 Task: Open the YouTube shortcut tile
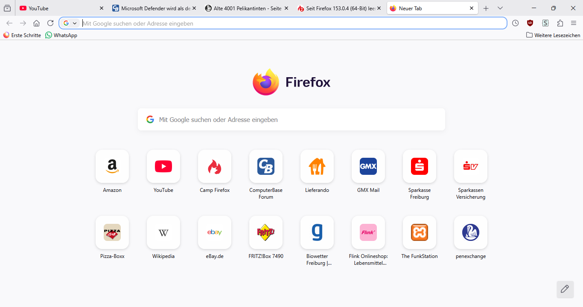[x=163, y=166]
